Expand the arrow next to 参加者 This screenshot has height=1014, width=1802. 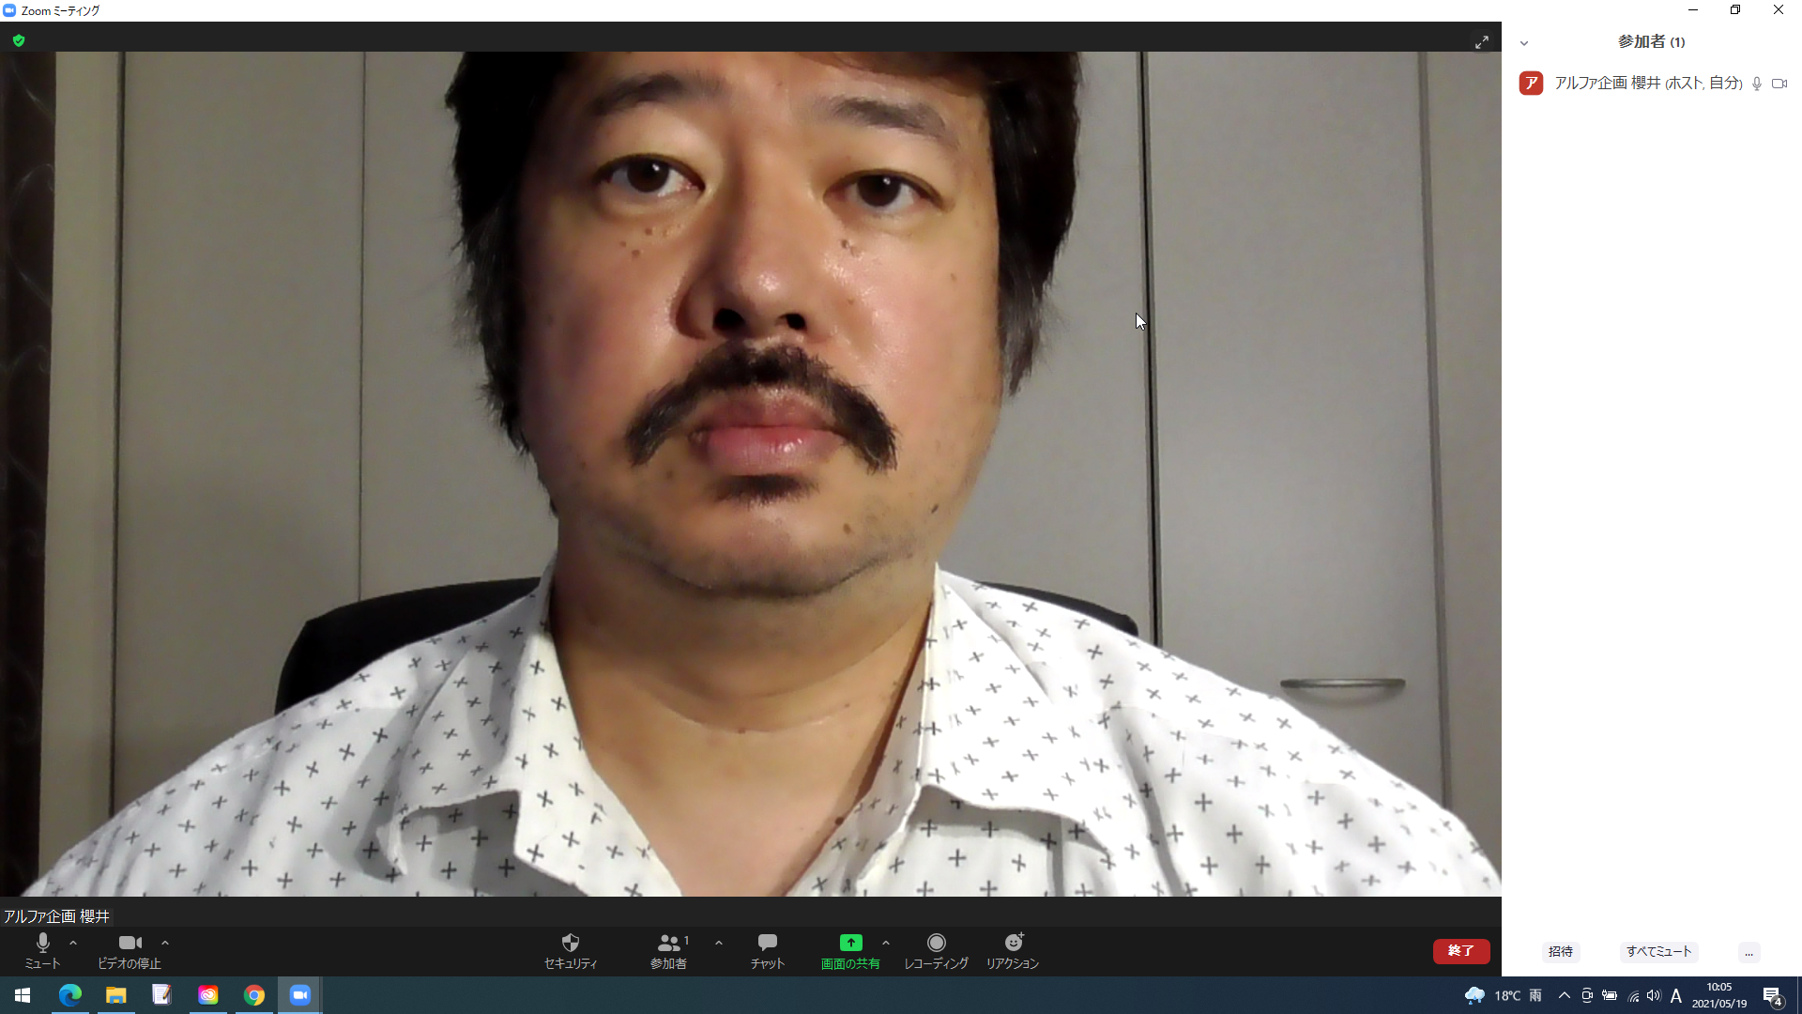719,943
